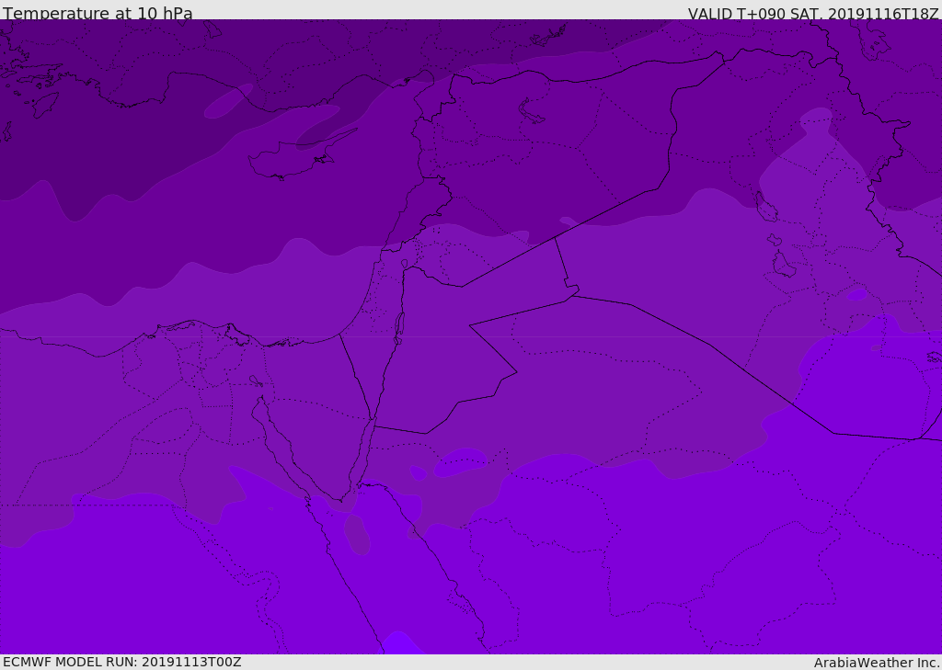Image resolution: width=942 pixels, height=670 pixels.
Task: Click the 'ECMWF MODEL RUN: 20191113T00Z' label
Action: click(122, 662)
